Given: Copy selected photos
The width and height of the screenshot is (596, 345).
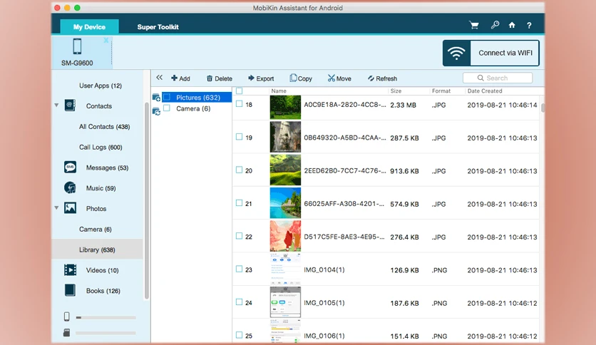Looking at the screenshot, I should [301, 78].
